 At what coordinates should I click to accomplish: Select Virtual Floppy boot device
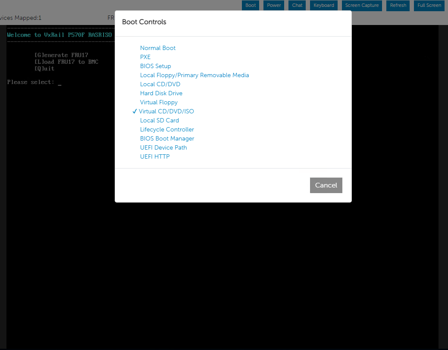[159, 102]
